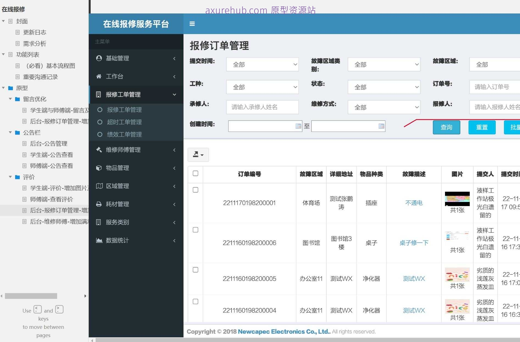Select 超时工单管理 in the sidebar menu
520x342 pixels.
tap(124, 122)
